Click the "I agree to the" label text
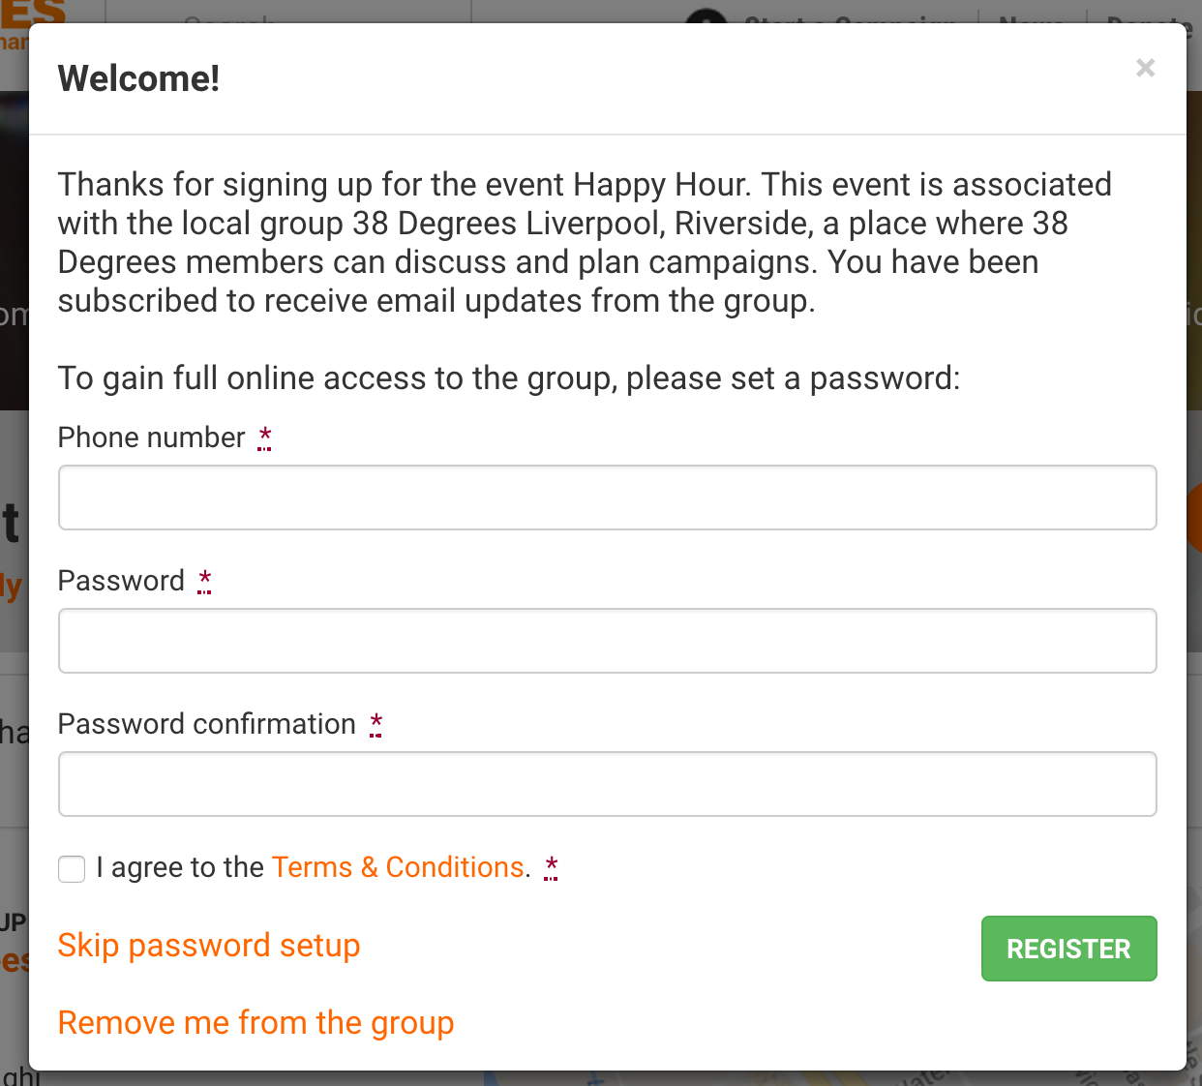This screenshot has width=1202, height=1086. (x=180, y=867)
